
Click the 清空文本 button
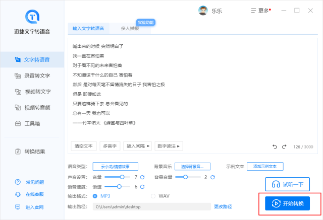[84, 146]
